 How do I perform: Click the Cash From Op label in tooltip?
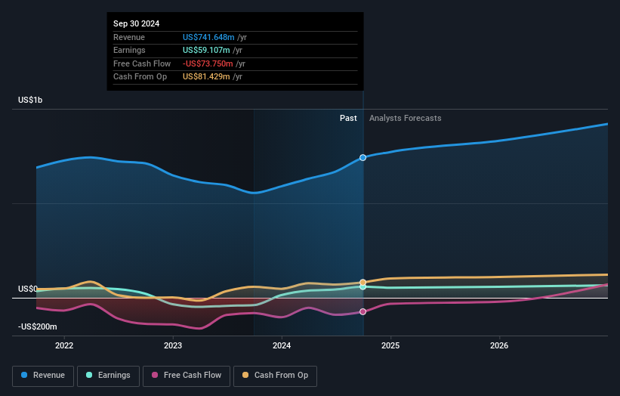(140, 77)
